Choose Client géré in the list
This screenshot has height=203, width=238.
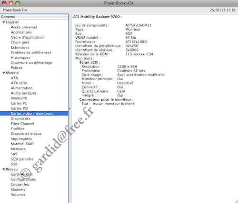pyautogui.click(x=20, y=43)
